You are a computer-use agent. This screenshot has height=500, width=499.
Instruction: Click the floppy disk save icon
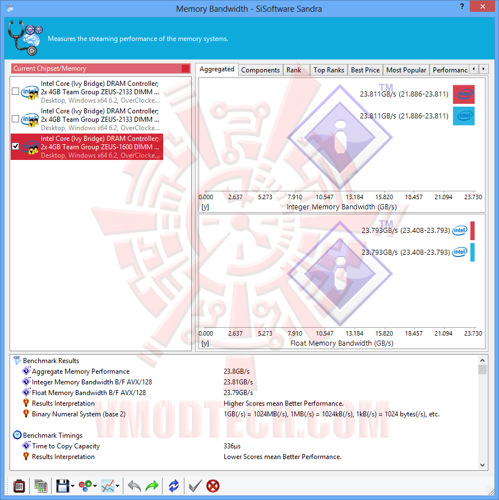[x=62, y=487]
